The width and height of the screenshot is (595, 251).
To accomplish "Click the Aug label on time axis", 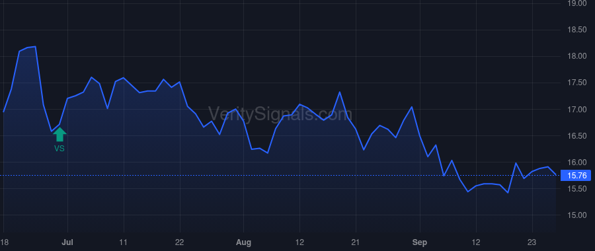I will point(243,242).
